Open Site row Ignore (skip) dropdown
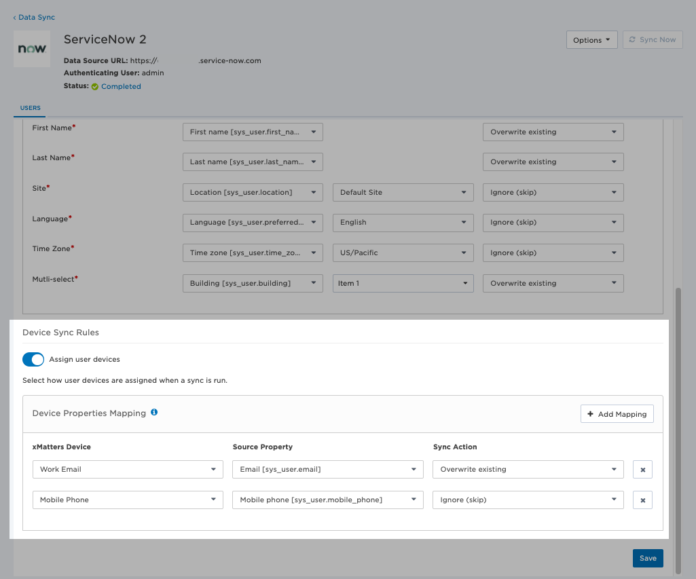696x579 pixels. [x=553, y=193]
